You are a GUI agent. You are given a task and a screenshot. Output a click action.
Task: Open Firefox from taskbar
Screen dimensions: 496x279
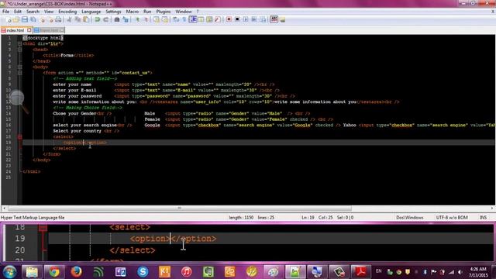(x=76, y=272)
